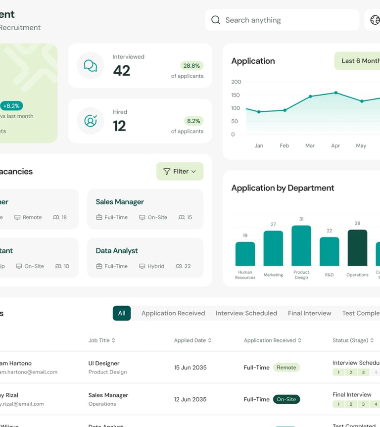Screen dimensions: 380x427
Task: Click stage 3 in Interview Scheduled progress
Action: coord(363,372)
